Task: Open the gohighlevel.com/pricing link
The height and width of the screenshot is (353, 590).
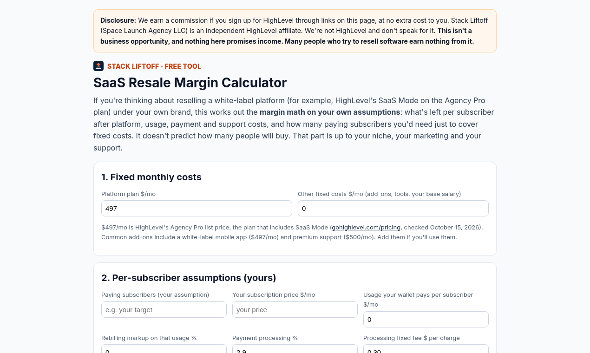Action: 367,228
